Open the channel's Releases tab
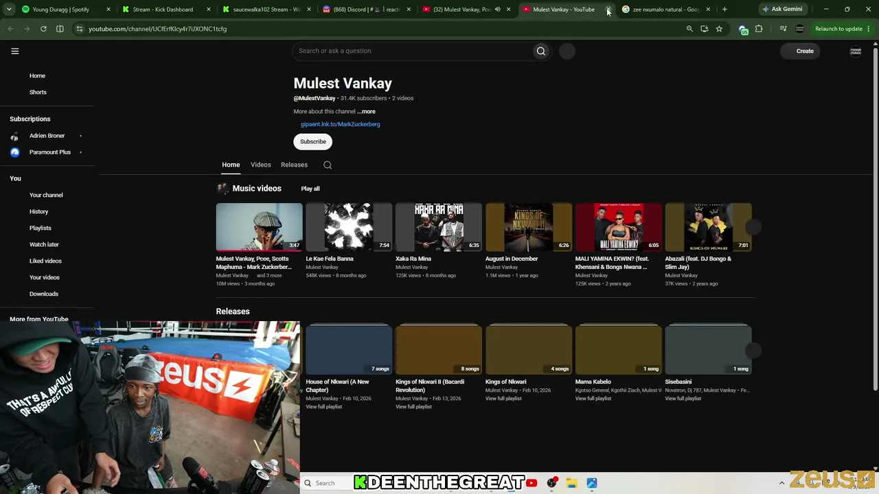Image resolution: width=879 pixels, height=494 pixels. point(294,165)
